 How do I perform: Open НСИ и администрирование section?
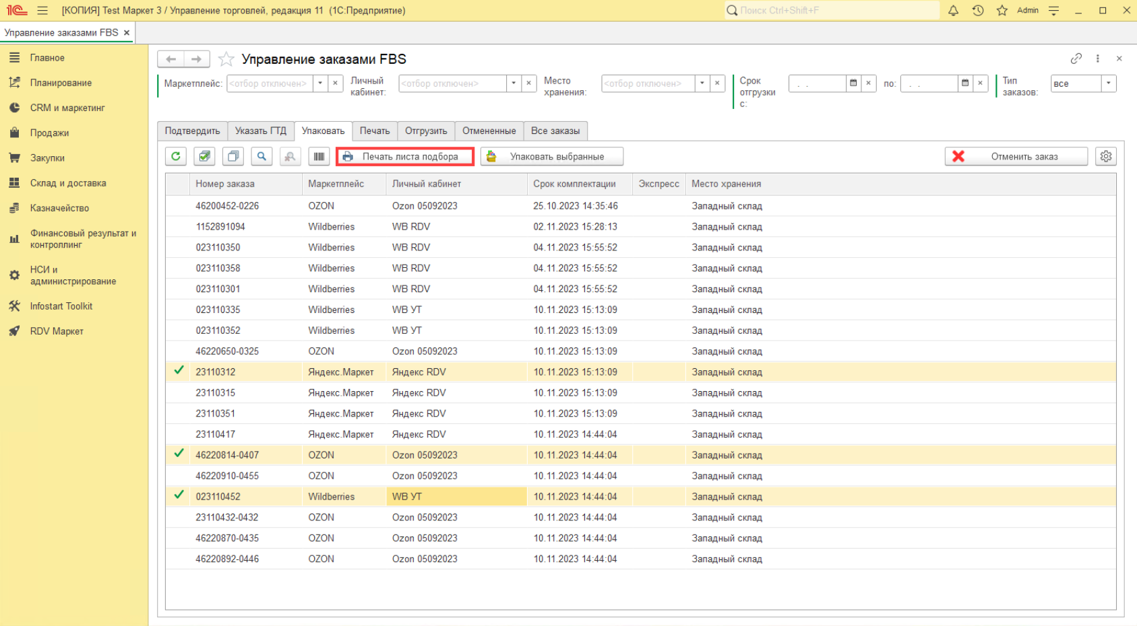(x=74, y=275)
